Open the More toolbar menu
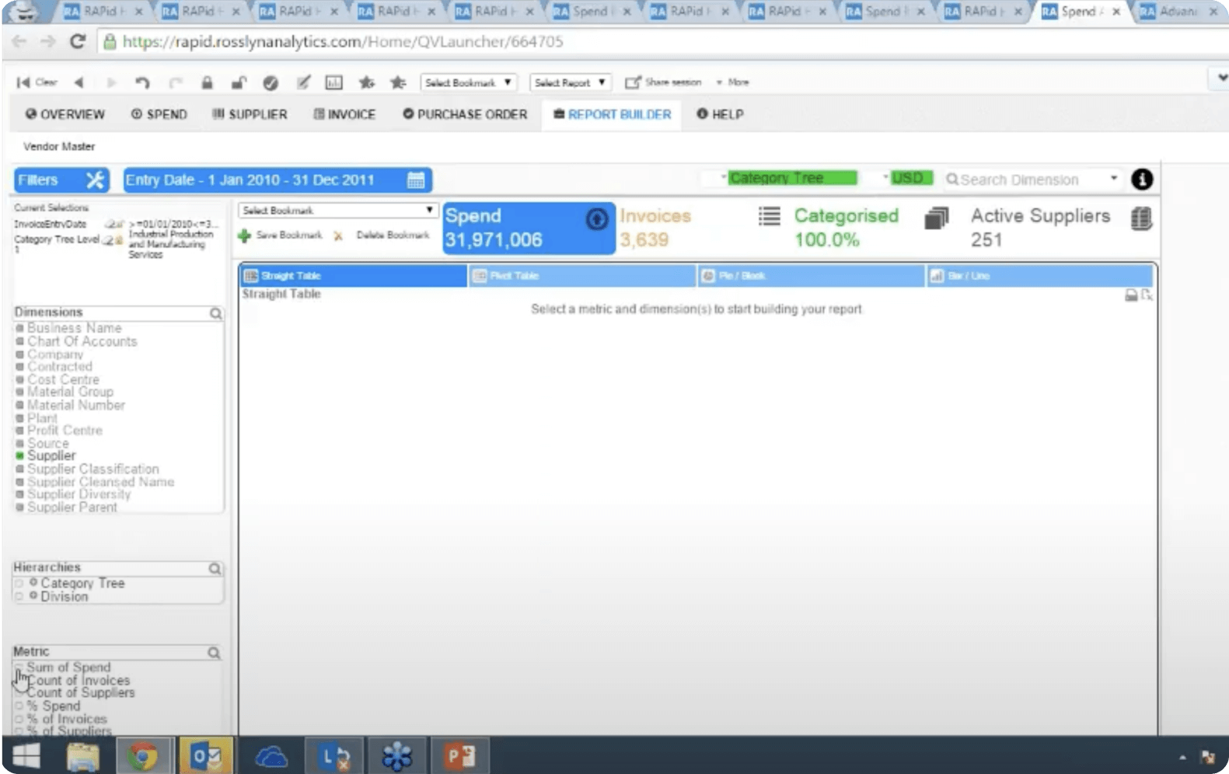 pyautogui.click(x=733, y=82)
